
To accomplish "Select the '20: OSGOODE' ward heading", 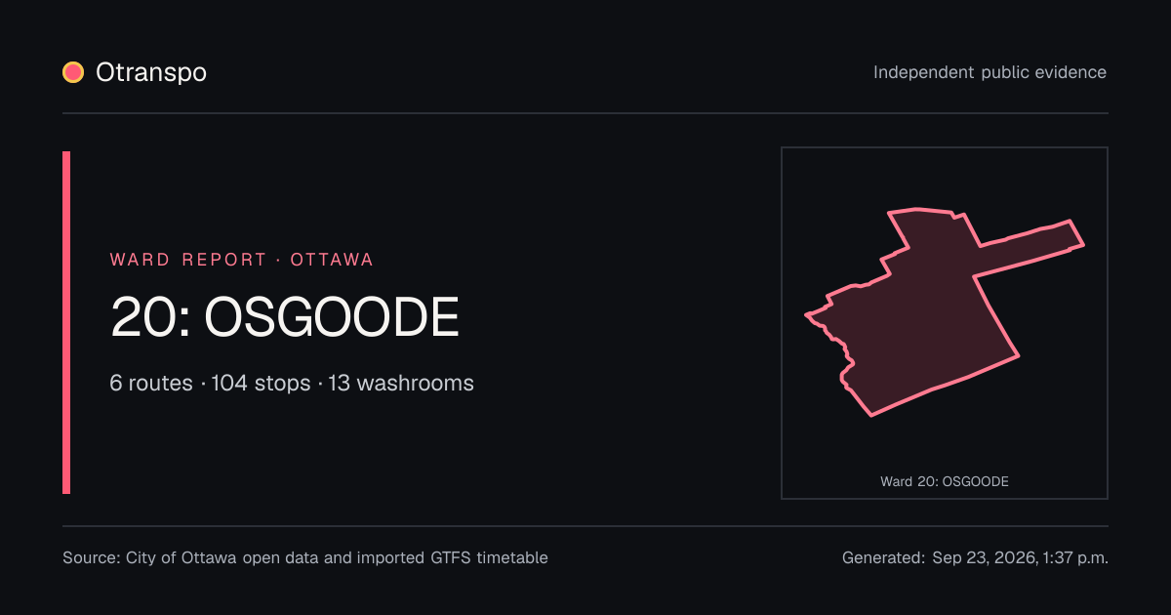I will point(284,317).
